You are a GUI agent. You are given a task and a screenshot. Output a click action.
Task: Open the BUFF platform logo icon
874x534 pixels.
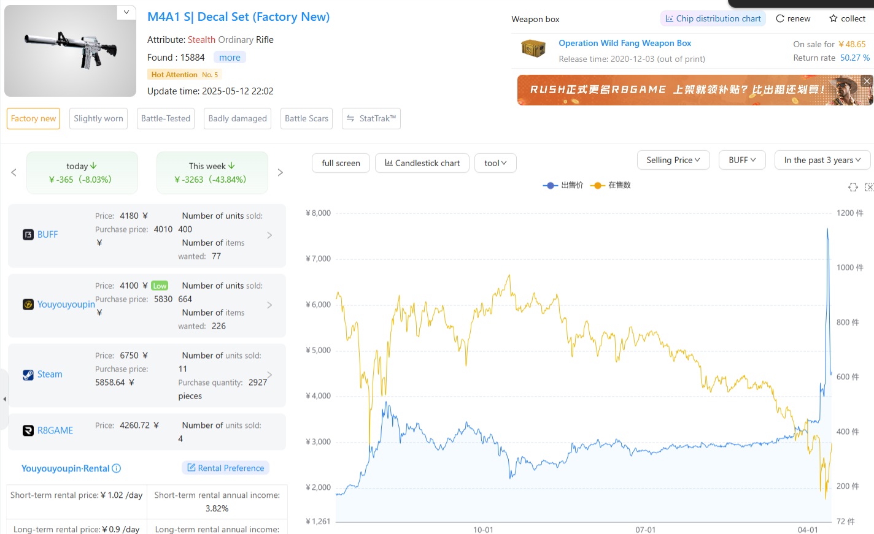point(28,235)
